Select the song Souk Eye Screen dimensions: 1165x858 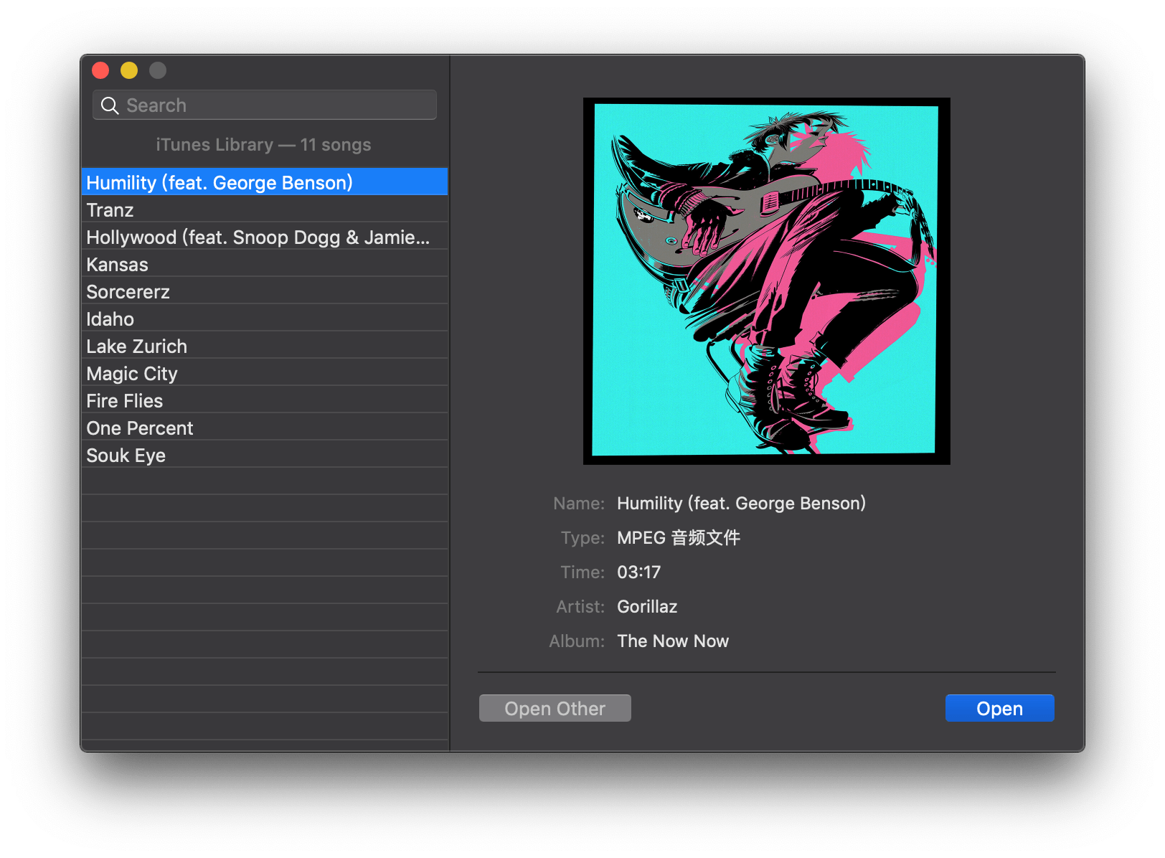point(265,455)
